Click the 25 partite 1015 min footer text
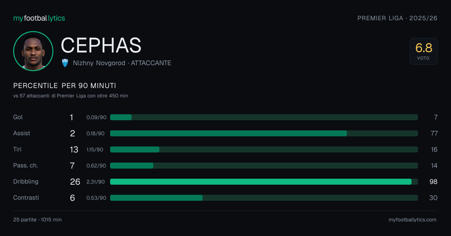 (x=37, y=220)
